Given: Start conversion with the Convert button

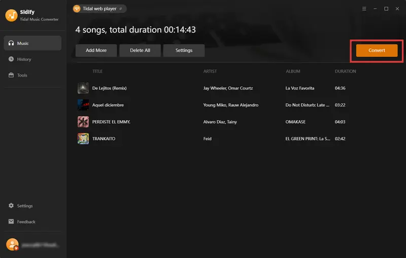Looking at the screenshot, I should (x=377, y=50).
